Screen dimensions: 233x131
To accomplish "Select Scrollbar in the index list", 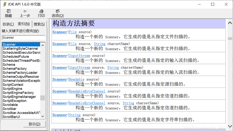I will 21,109.
